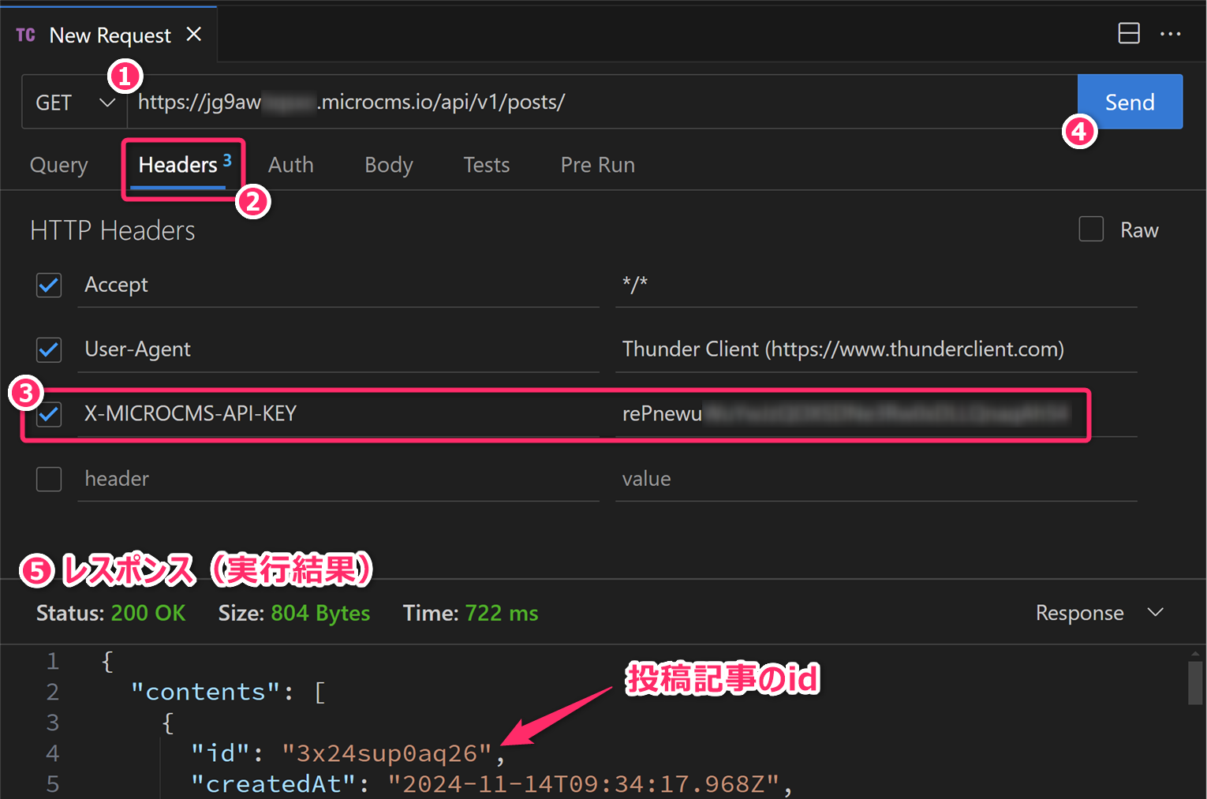
Task: Close the New Request tab
Action: 194,35
